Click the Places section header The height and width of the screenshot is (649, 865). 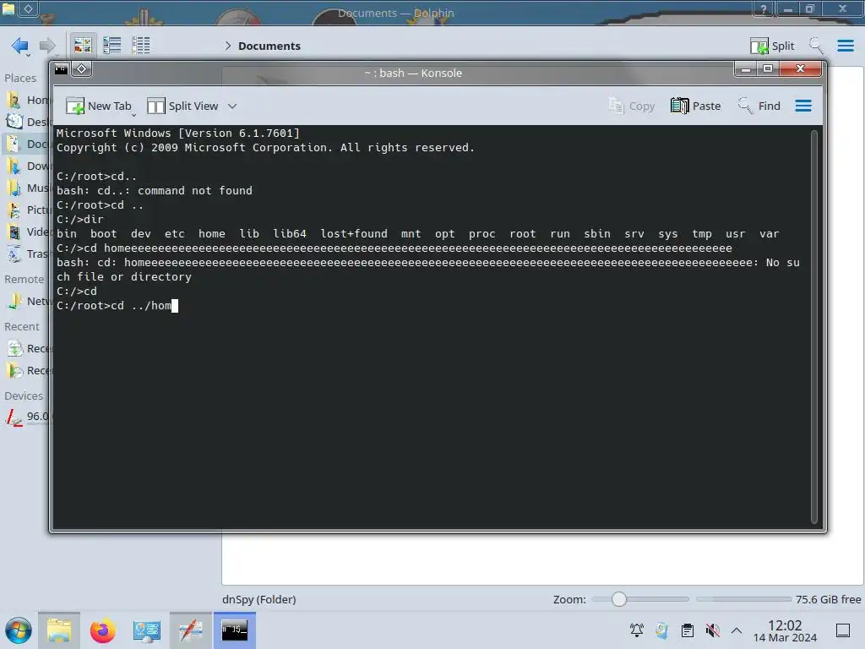20,79
